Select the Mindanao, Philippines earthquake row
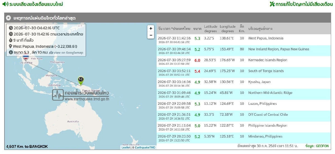 click(x=243, y=138)
